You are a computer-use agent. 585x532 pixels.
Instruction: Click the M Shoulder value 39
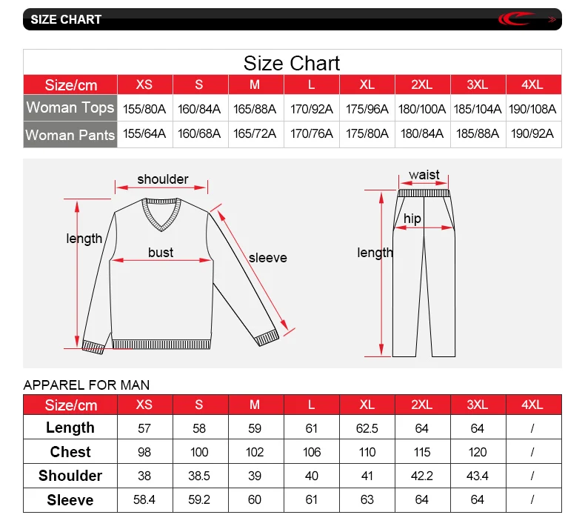255,476
